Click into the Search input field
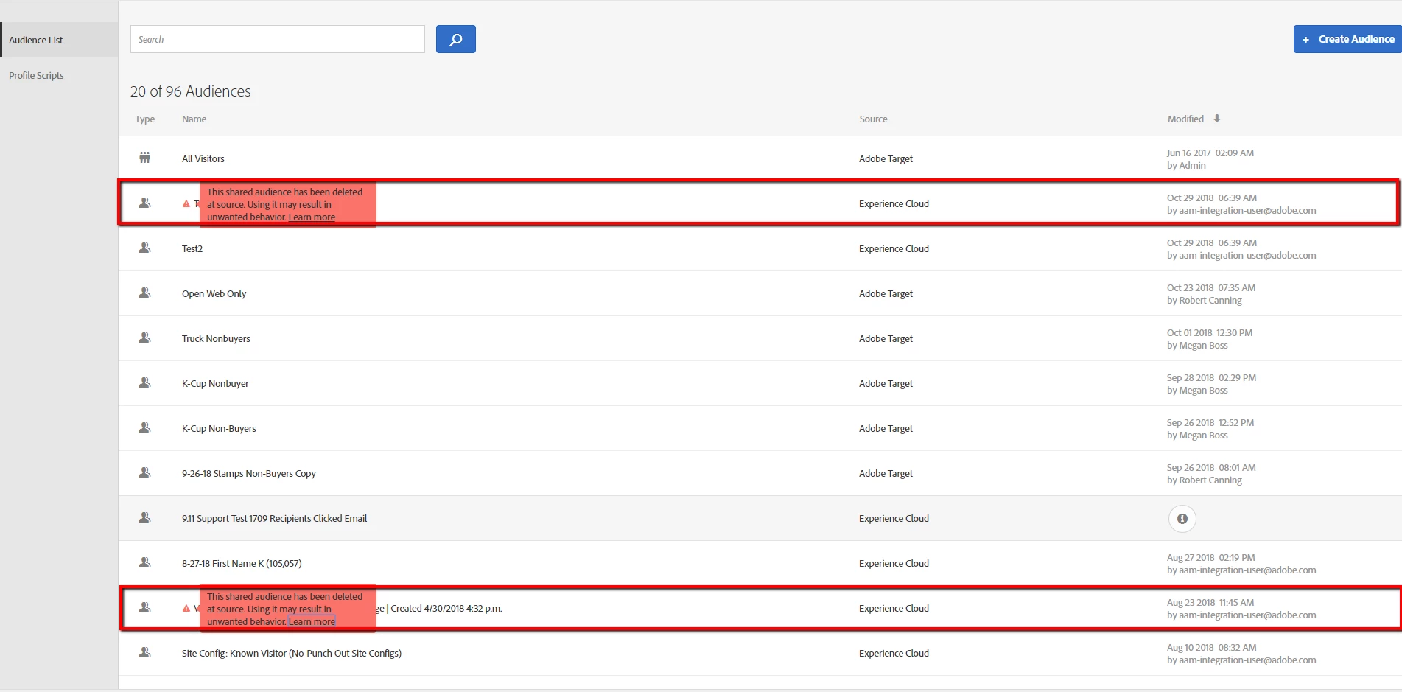The height and width of the screenshot is (692, 1402). click(x=278, y=39)
